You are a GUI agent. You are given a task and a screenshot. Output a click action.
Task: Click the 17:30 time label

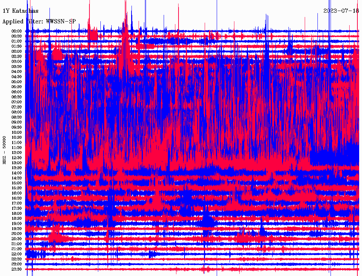pyautogui.click(x=17, y=208)
